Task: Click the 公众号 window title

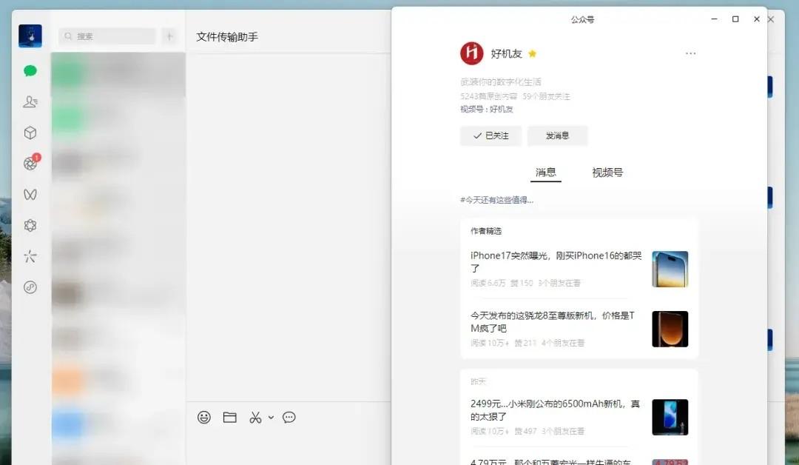Action: click(x=582, y=19)
